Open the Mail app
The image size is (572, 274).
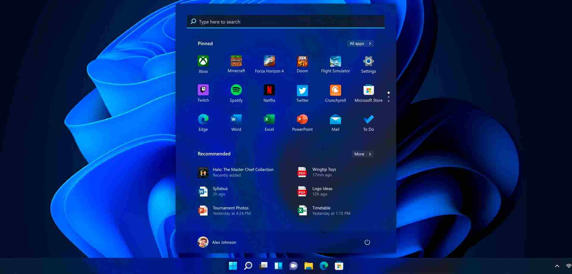335,123
